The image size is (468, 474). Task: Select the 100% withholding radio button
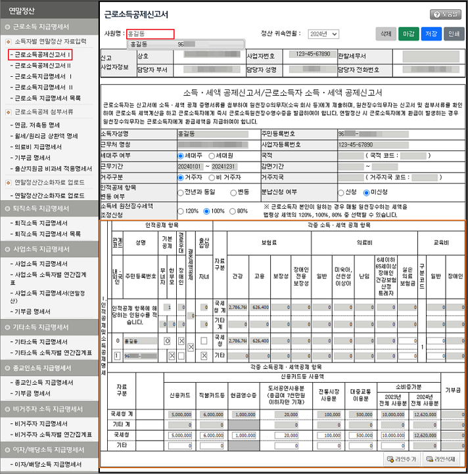tap(206, 211)
